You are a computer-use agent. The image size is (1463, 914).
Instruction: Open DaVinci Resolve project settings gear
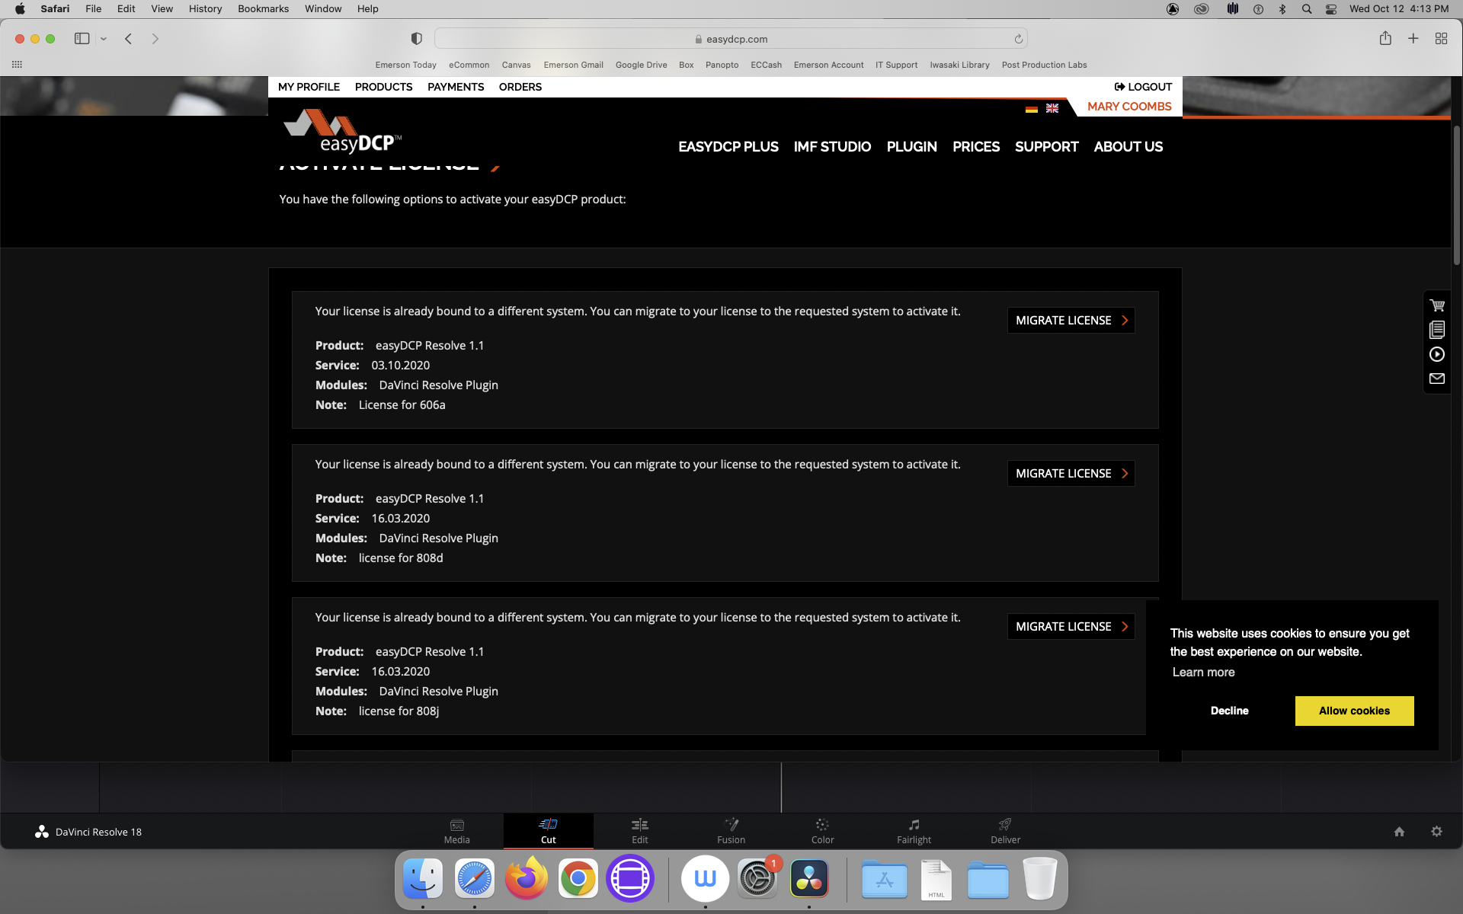click(x=1436, y=832)
